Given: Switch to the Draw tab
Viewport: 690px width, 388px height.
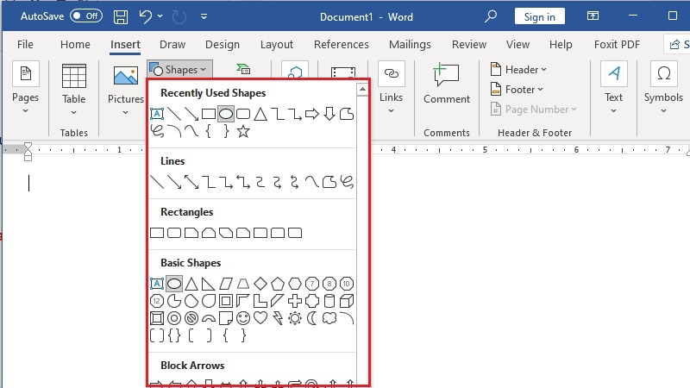Looking at the screenshot, I should click(172, 45).
